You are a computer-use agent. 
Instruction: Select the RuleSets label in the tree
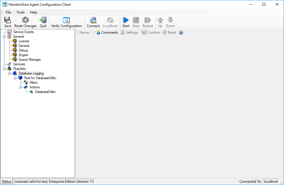19,69
